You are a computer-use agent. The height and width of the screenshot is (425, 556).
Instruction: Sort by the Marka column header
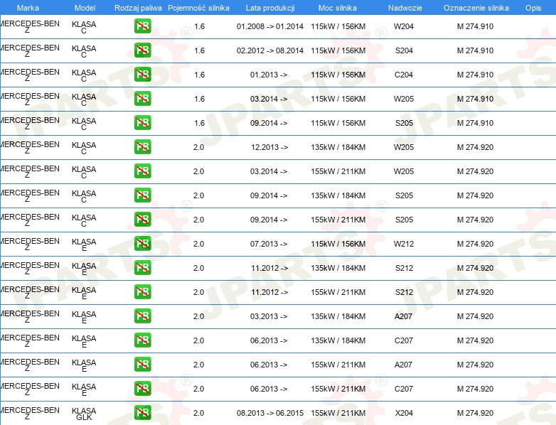(28, 8)
